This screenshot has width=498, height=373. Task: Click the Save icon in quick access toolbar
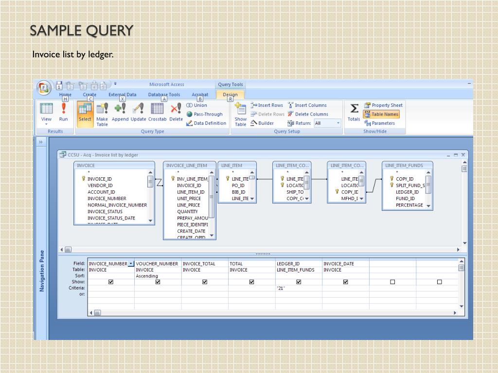(59, 85)
